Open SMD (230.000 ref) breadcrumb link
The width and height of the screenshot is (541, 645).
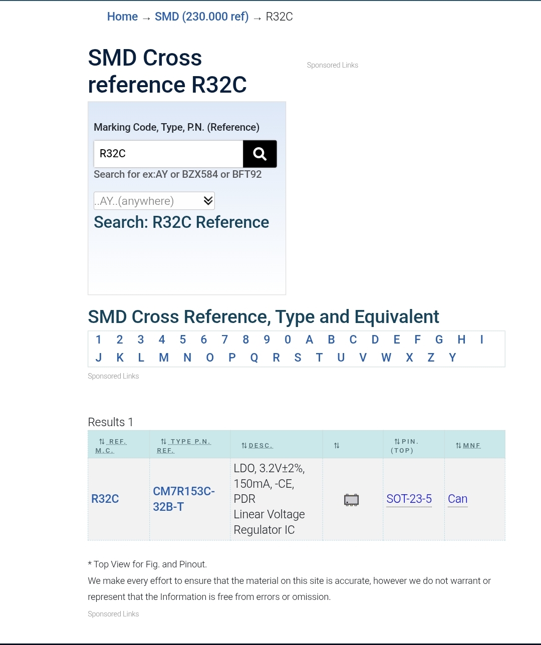[201, 17]
